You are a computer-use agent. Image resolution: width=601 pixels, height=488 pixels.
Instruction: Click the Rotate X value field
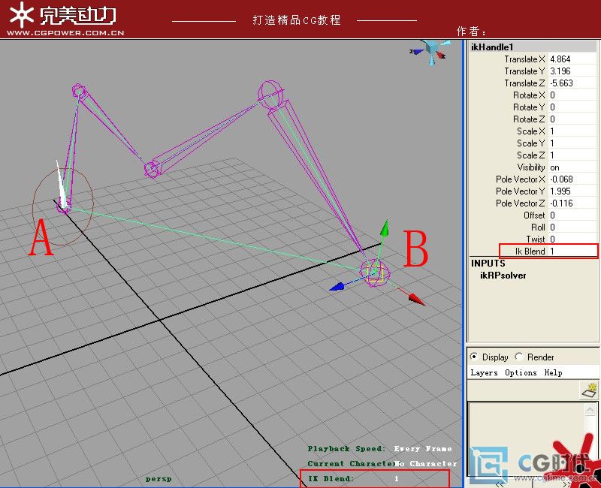coord(572,95)
